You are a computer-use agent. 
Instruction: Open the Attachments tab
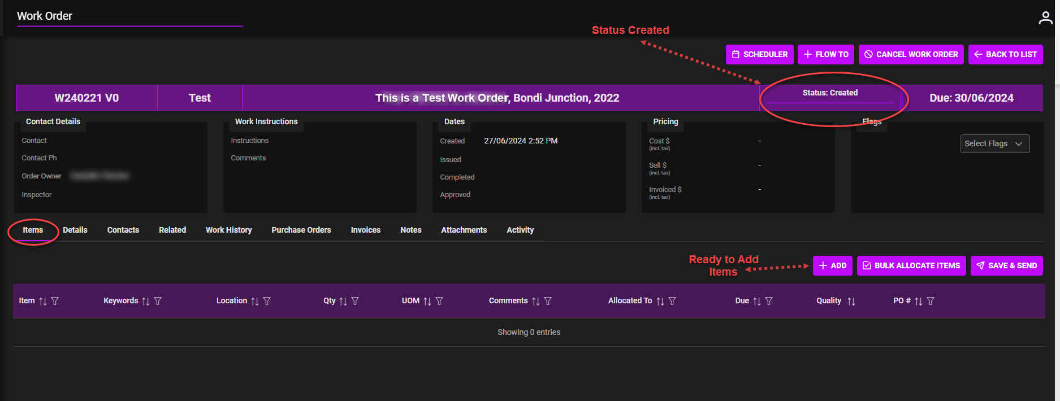[x=464, y=230]
